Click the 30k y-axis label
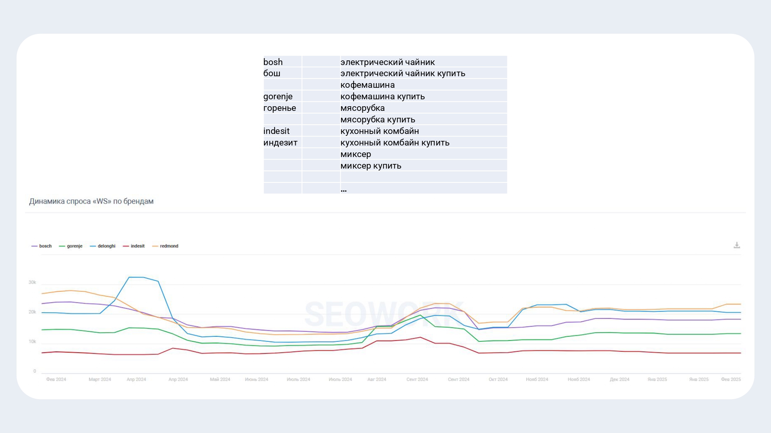The image size is (771, 433). pos(32,283)
